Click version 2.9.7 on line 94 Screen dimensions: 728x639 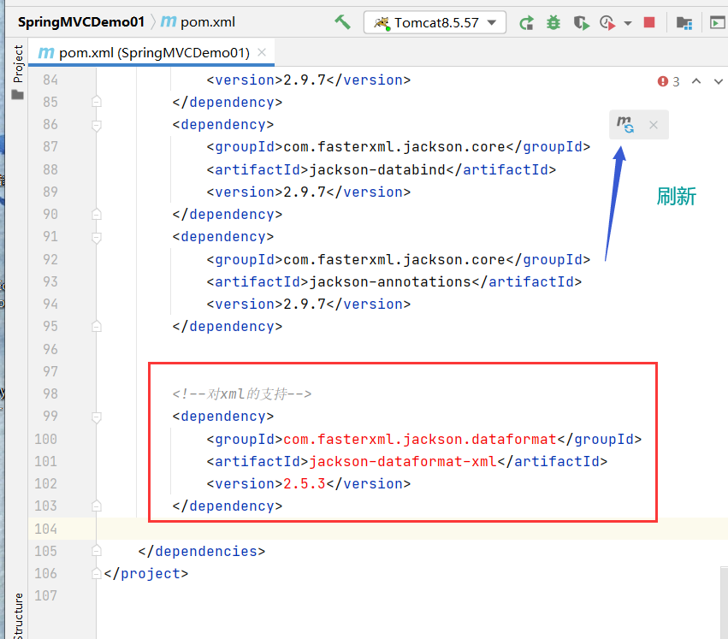click(305, 304)
